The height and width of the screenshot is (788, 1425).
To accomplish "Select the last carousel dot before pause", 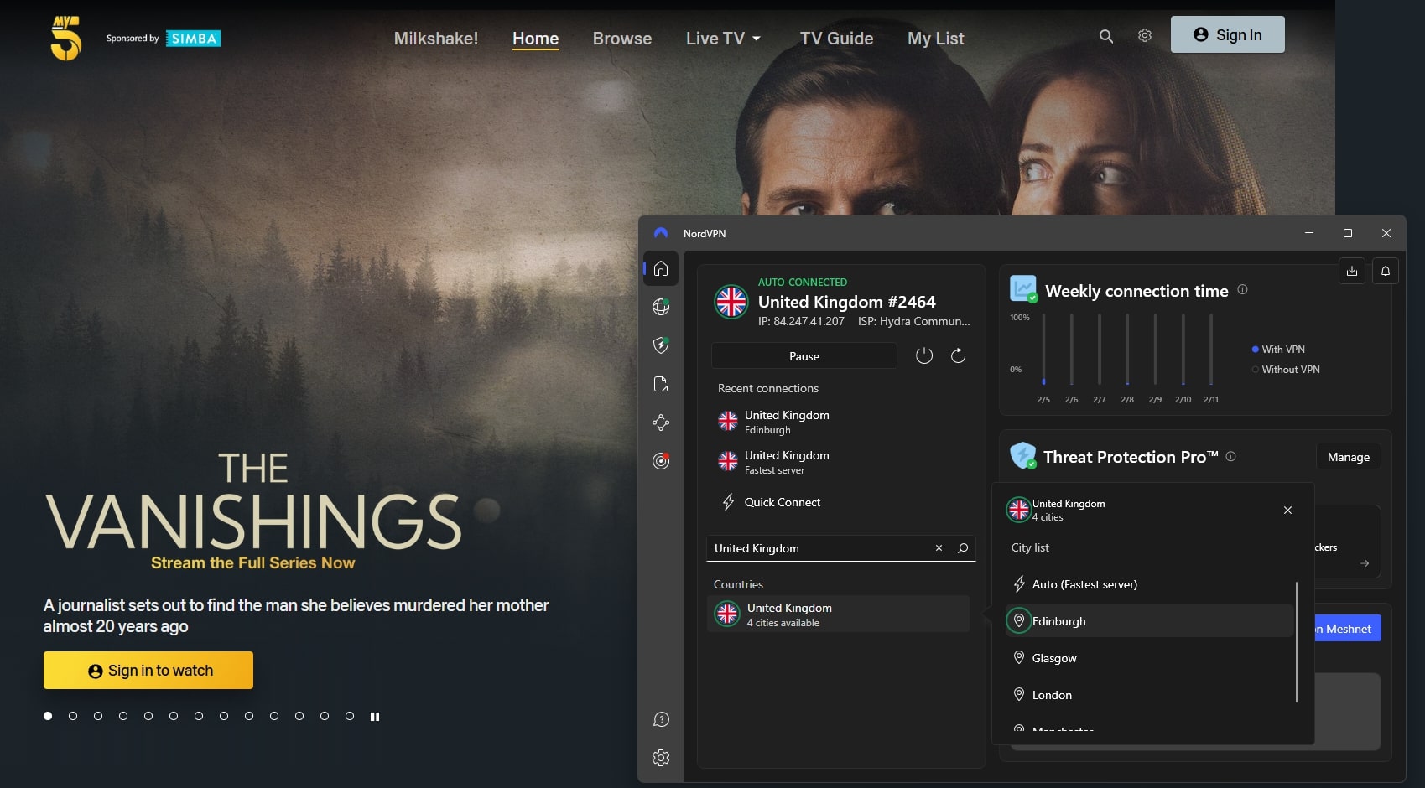I will coord(350,716).
